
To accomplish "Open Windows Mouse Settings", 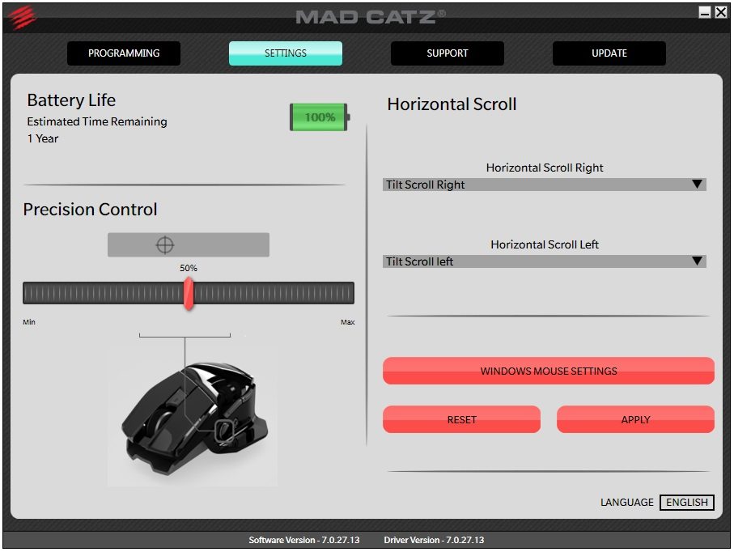I will tap(549, 372).
